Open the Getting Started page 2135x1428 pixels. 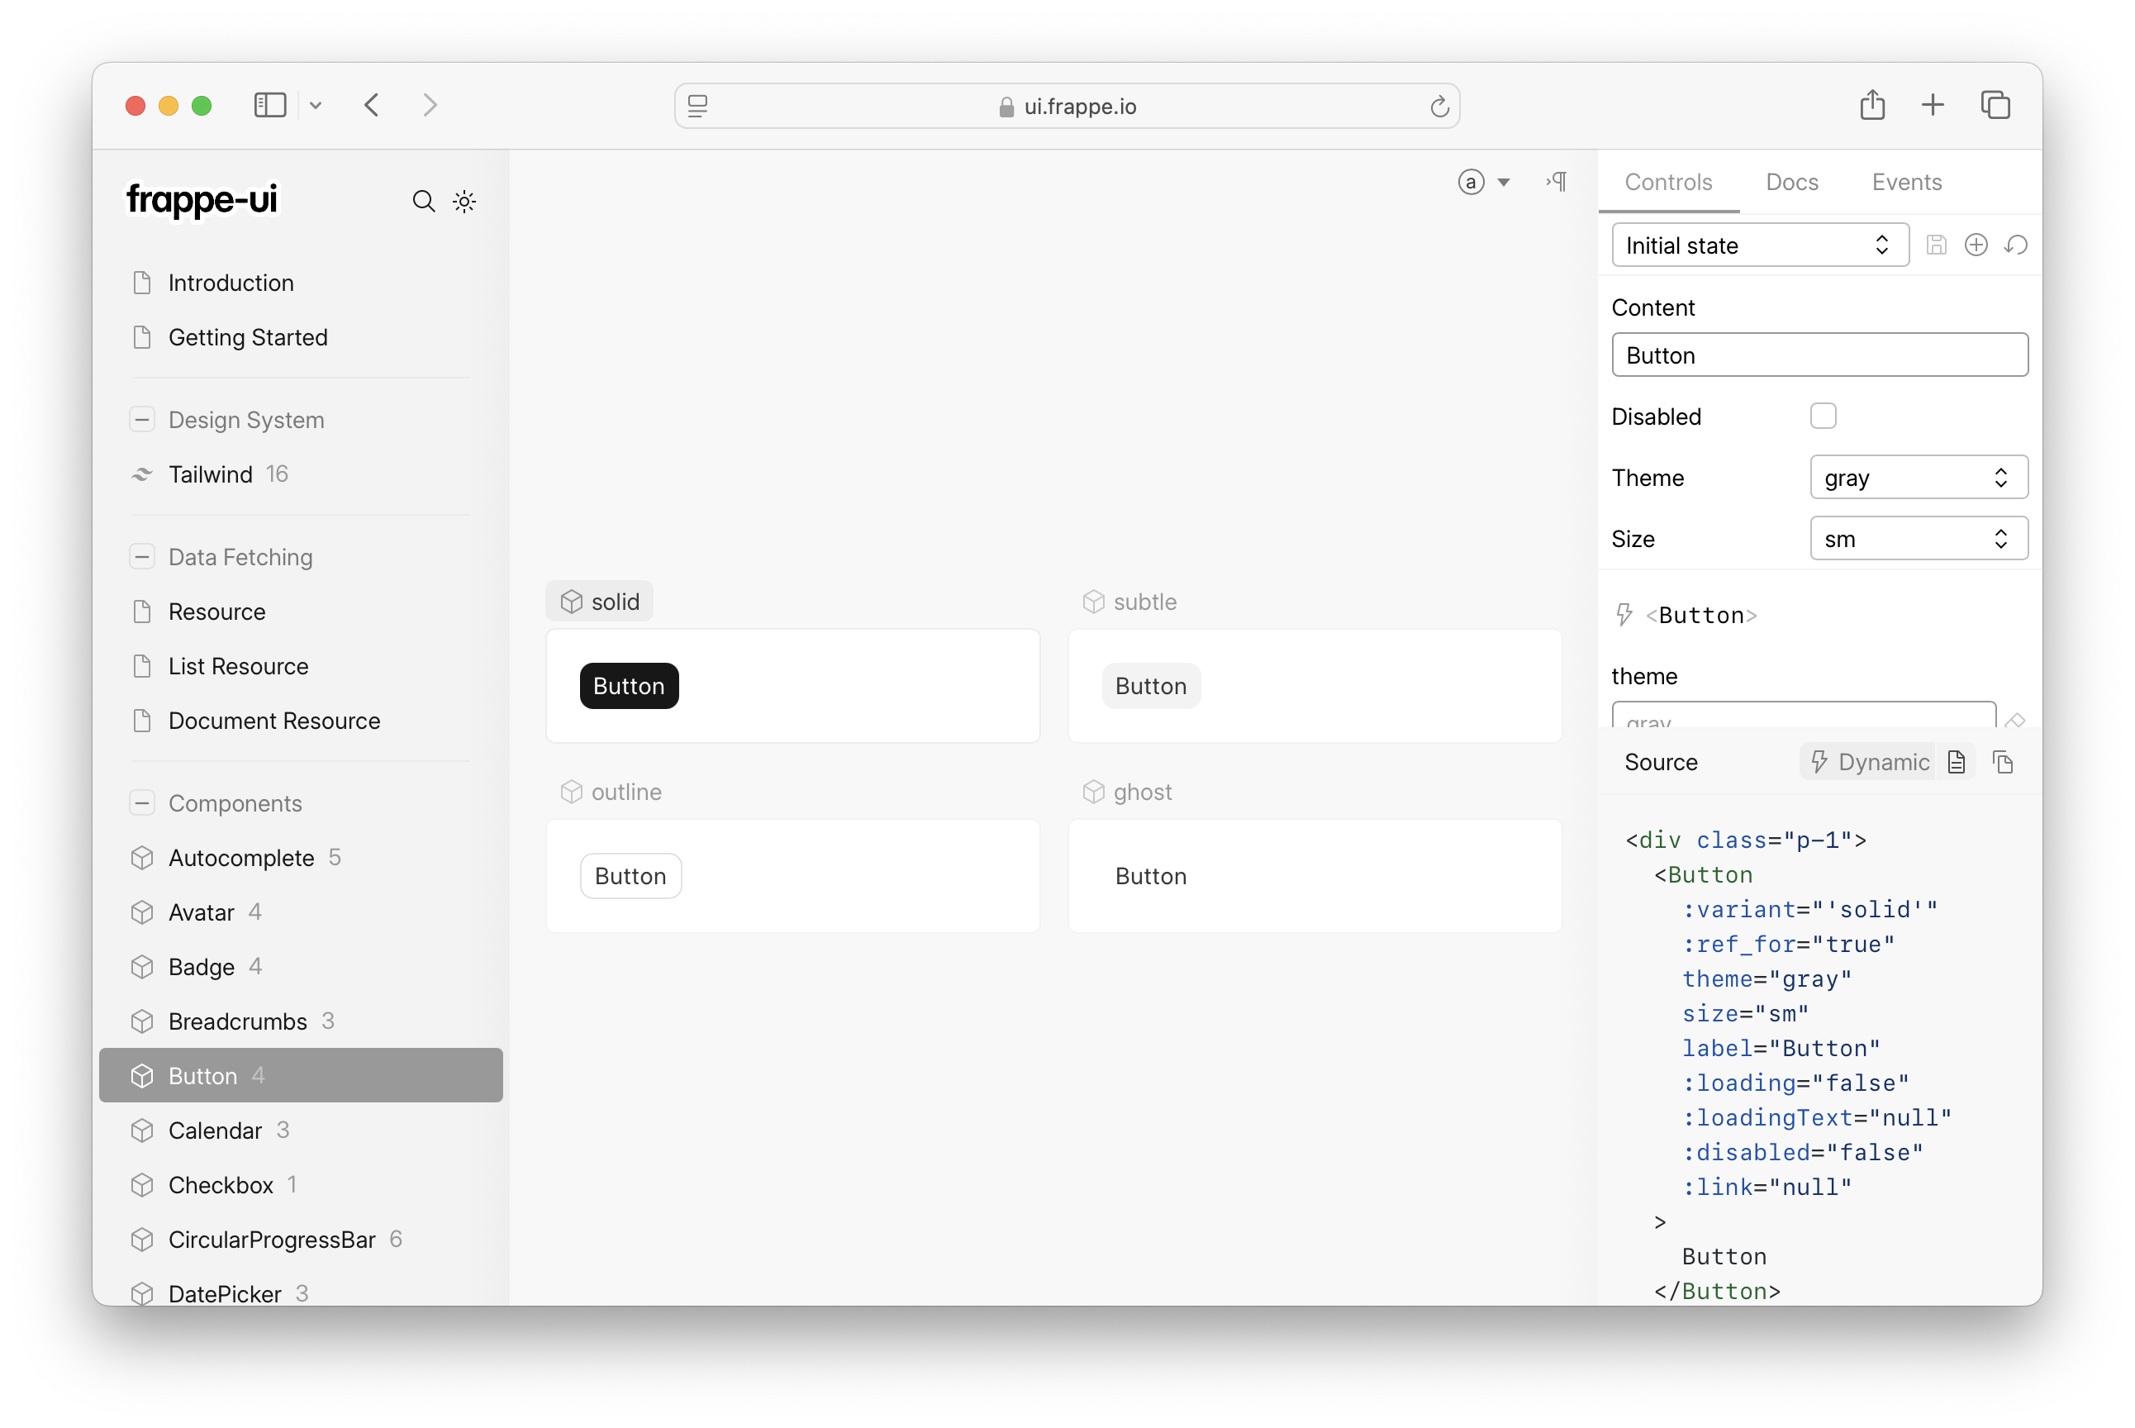248,337
